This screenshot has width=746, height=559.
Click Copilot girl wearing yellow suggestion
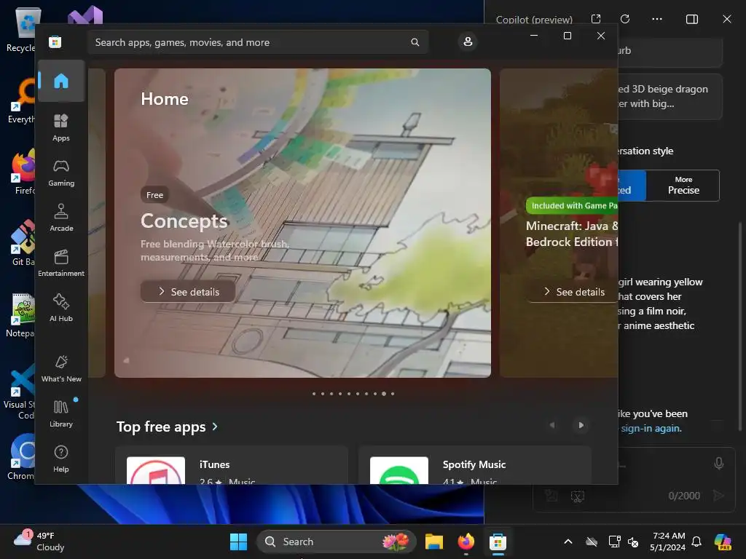[x=660, y=304]
